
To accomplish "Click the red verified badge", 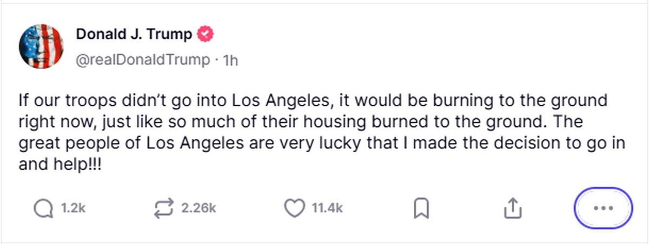I will pyautogui.click(x=206, y=35).
